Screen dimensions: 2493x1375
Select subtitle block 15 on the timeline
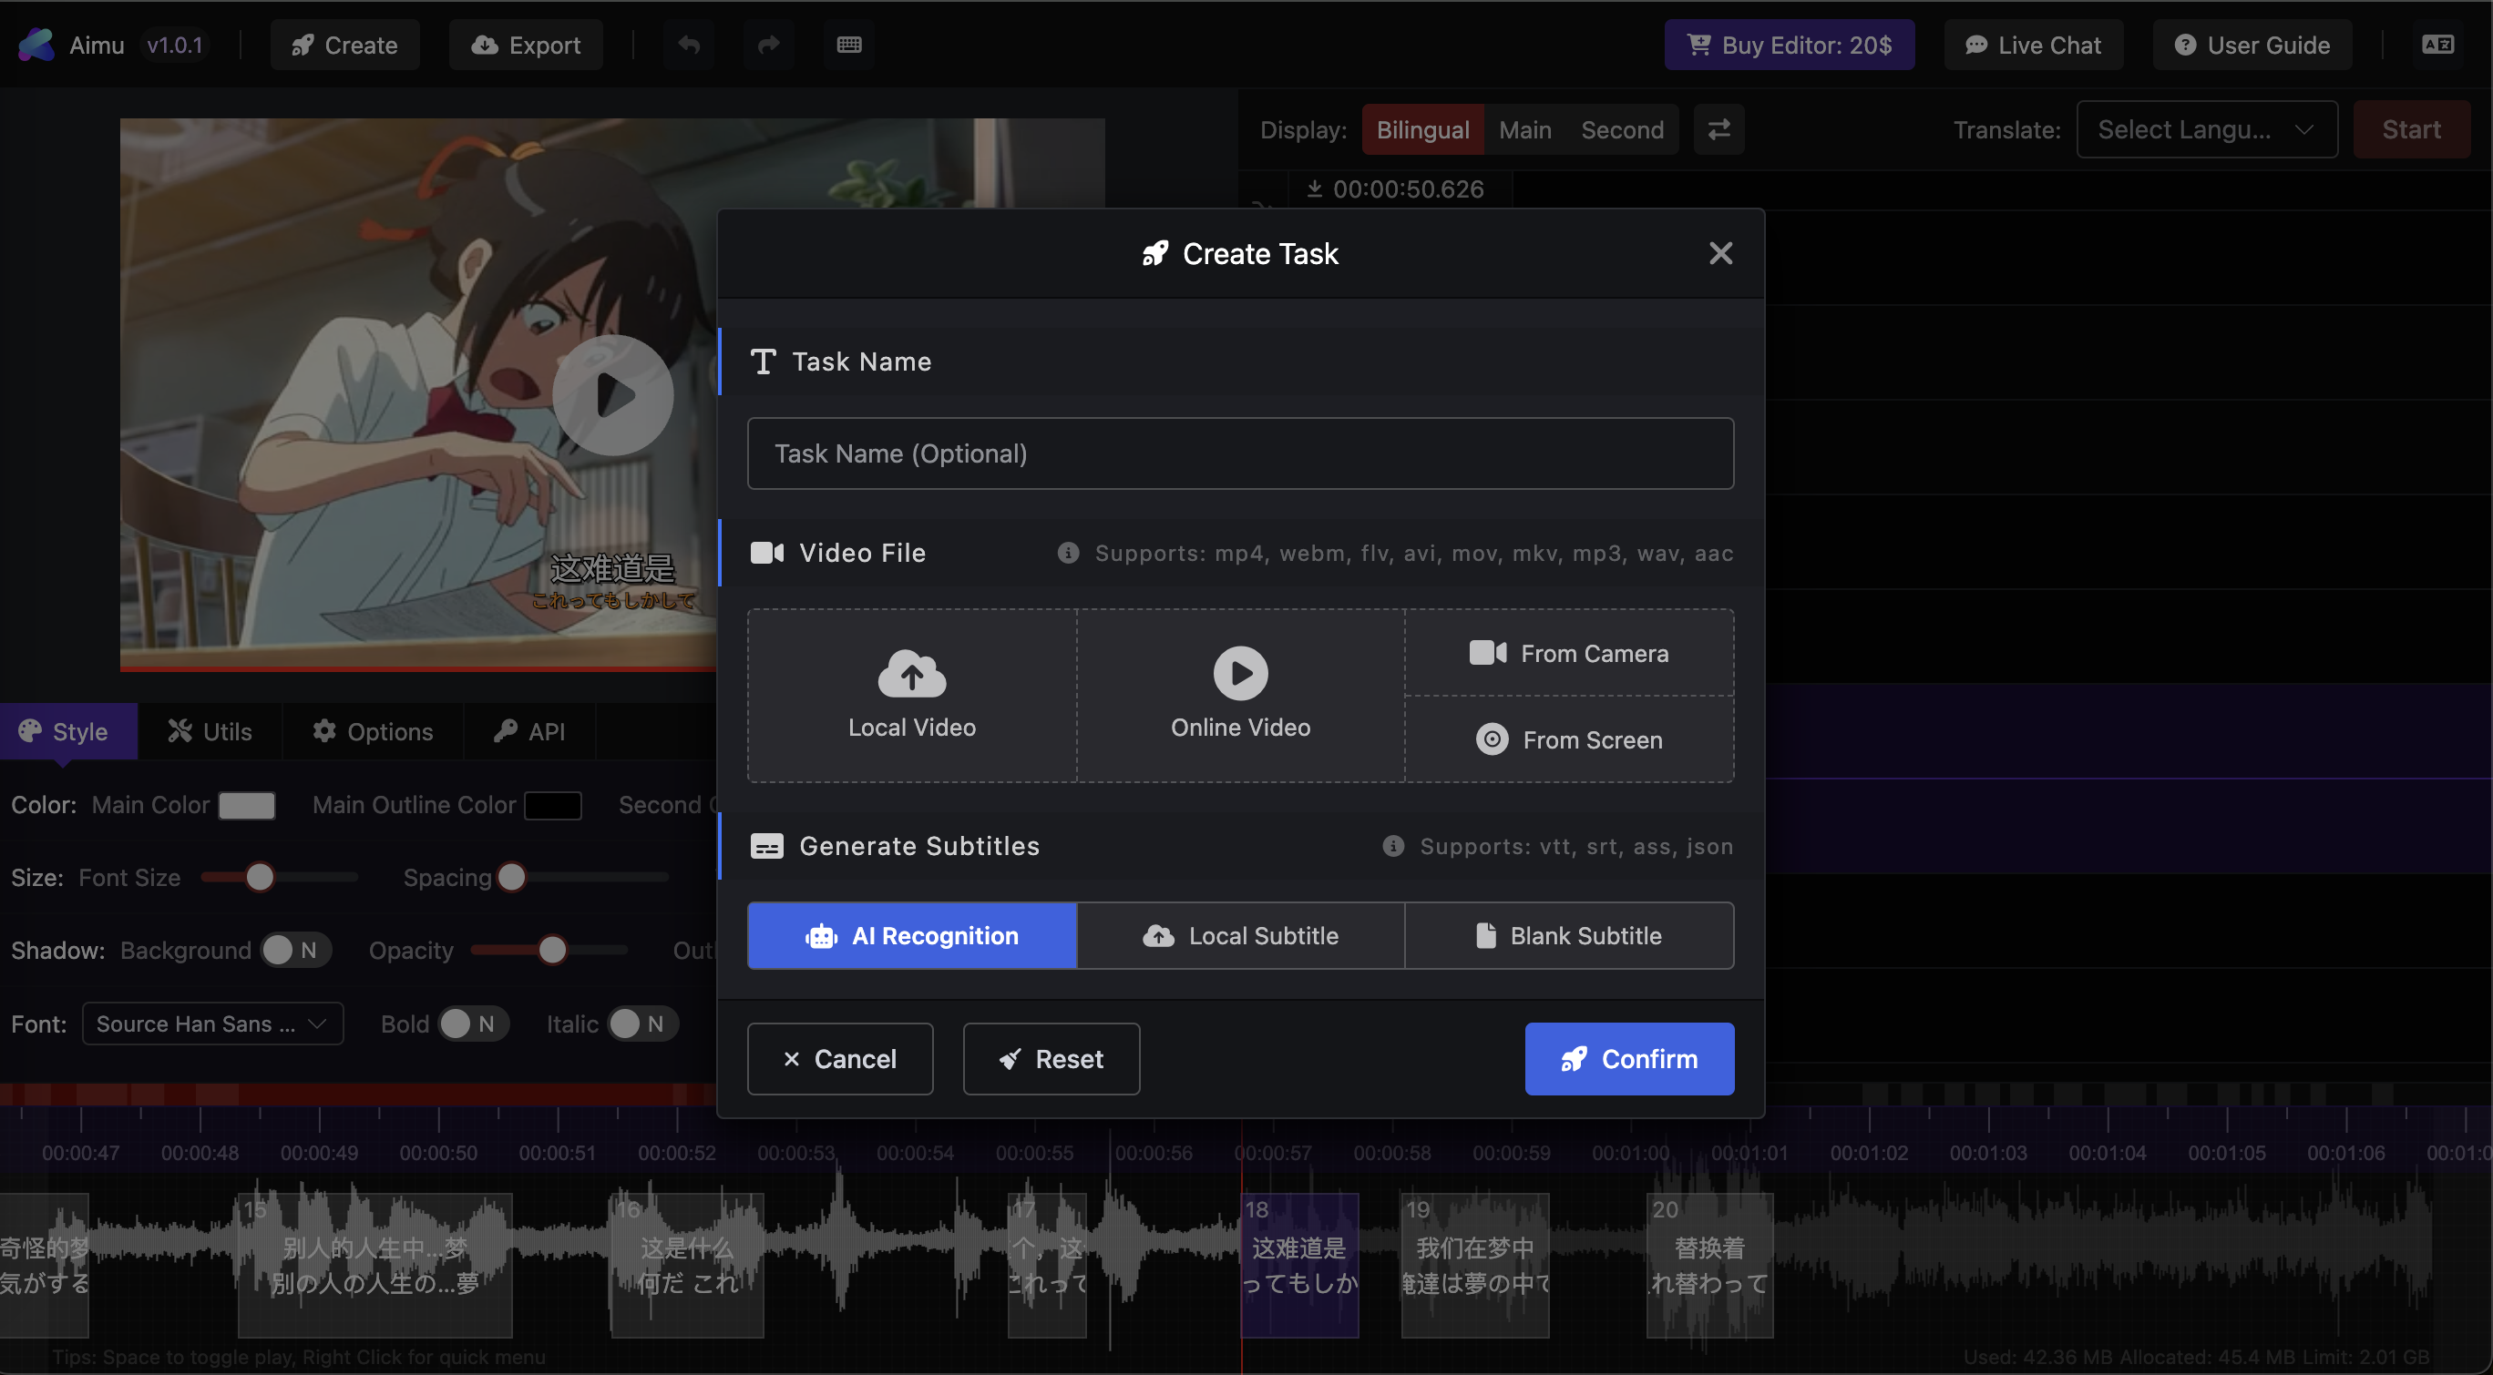click(374, 1265)
